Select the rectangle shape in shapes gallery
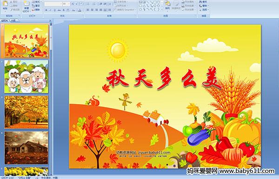279x179 pixels. (x=155, y=2)
